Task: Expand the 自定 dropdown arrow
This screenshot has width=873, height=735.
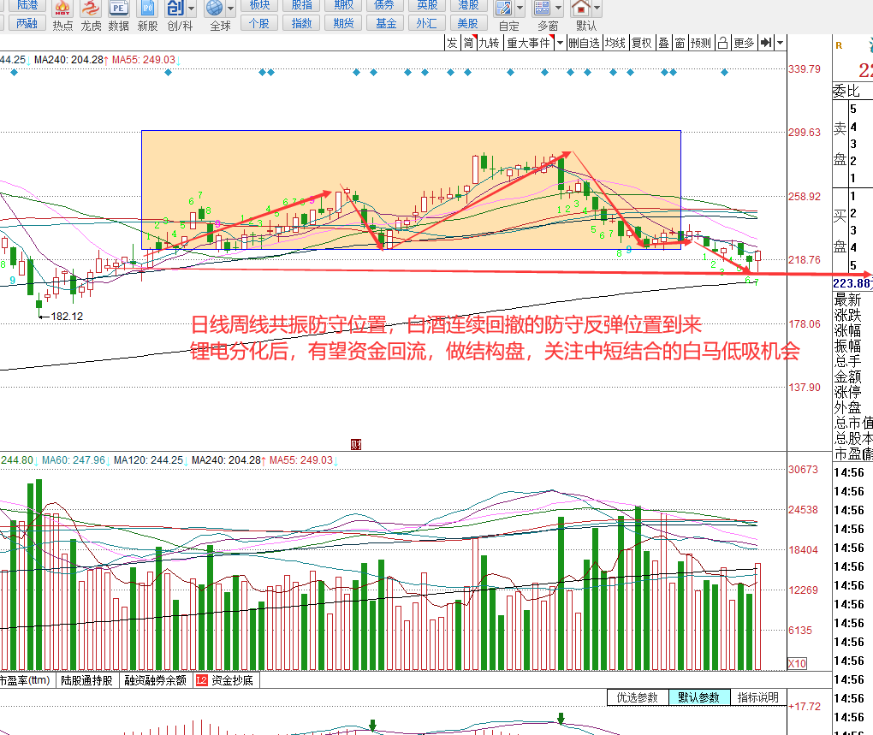Action: (x=520, y=9)
